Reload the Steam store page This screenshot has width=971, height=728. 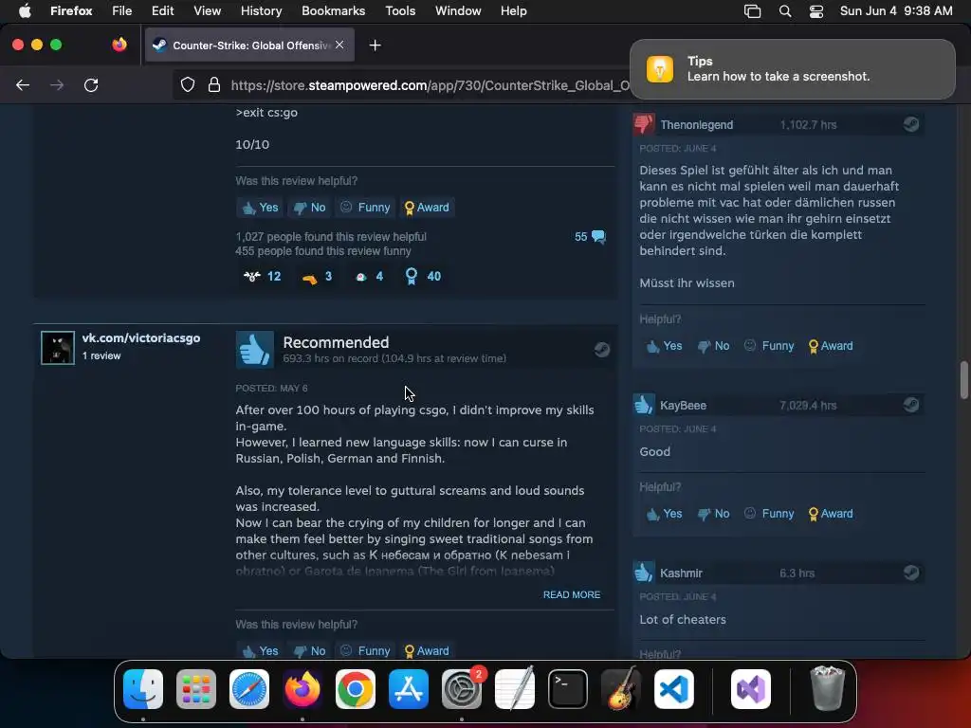coord(91,84)
